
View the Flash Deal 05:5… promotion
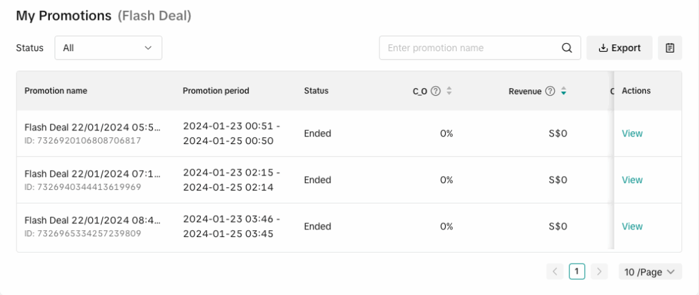click(632, 133)
